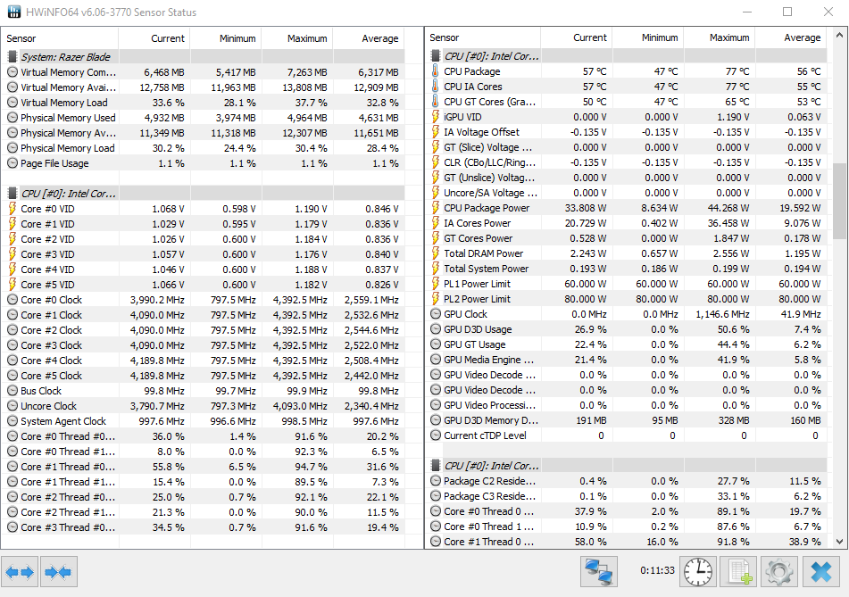The image size is (849, 597).
Task: Select the Core #1 Thread #0 usage row
Action: coord(203,467)
